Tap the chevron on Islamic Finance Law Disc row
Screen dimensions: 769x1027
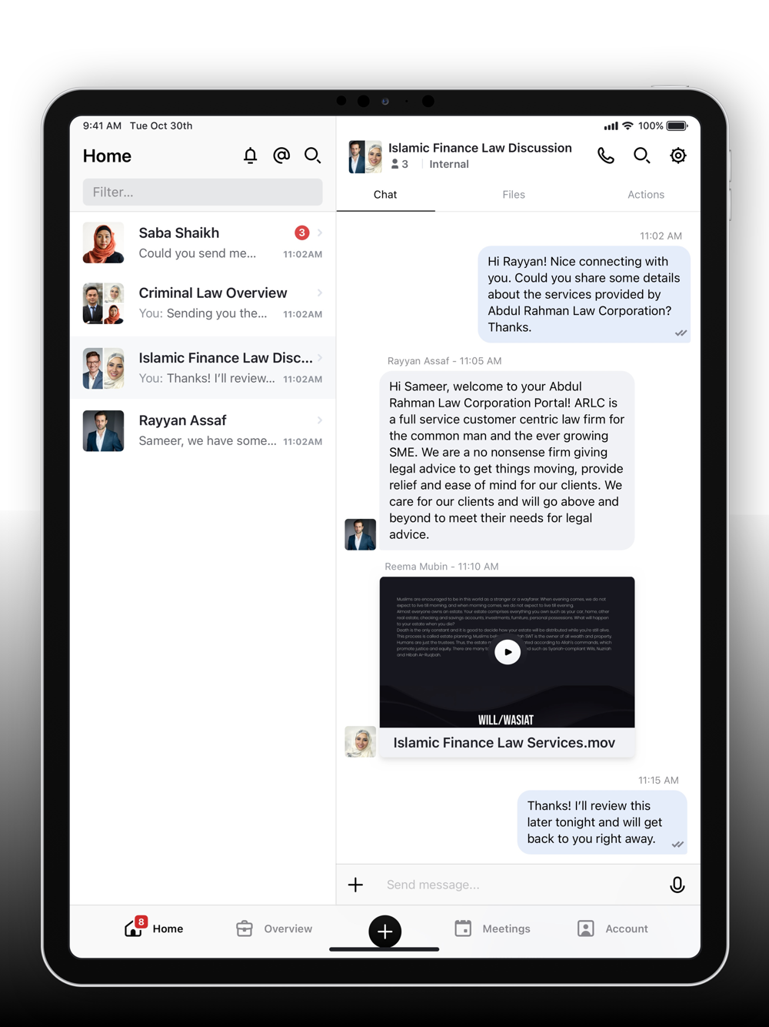click(x=320, y=358)
